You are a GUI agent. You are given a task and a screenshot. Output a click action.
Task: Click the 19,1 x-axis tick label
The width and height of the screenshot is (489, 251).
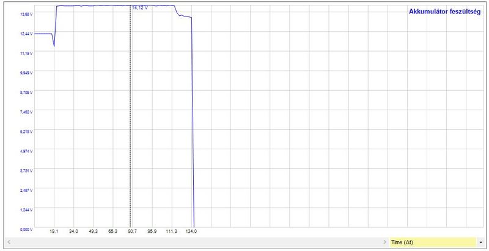pyautogui.click(x=54, y=232)
